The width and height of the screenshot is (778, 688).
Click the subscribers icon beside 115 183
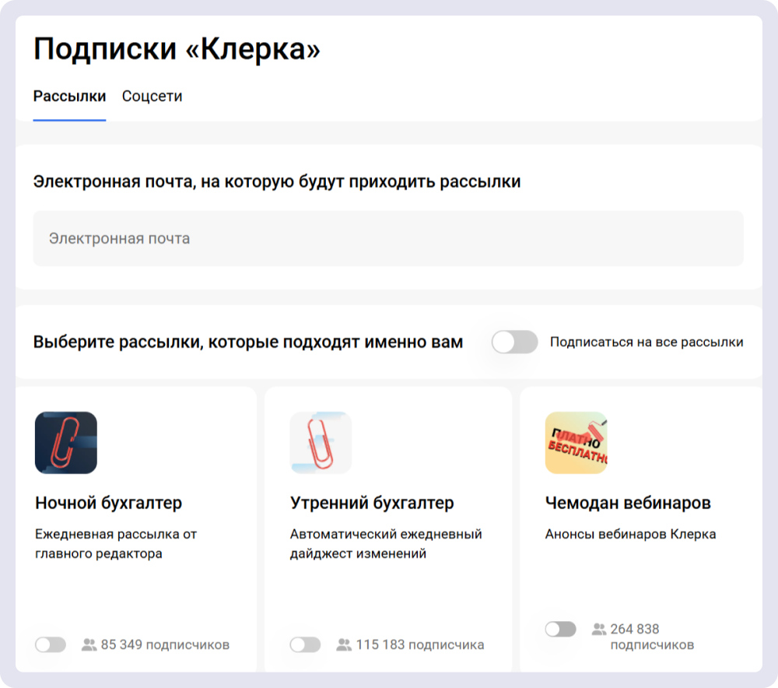[345, 644]
